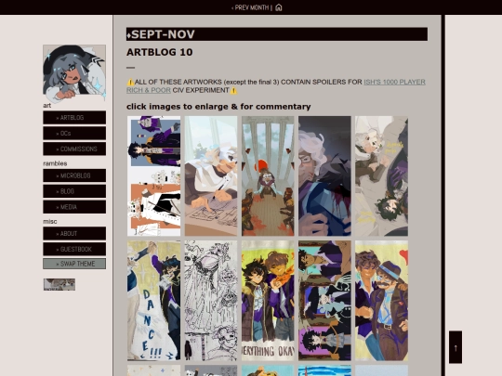Enlarge the artwork of man drawing blueprints
Viewport: 502px width, 376px height.
click(211, 175)
